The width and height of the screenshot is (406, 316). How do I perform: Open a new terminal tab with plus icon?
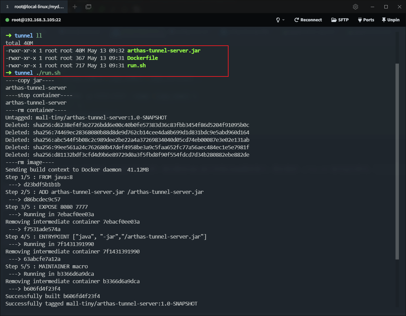(75, 7)
